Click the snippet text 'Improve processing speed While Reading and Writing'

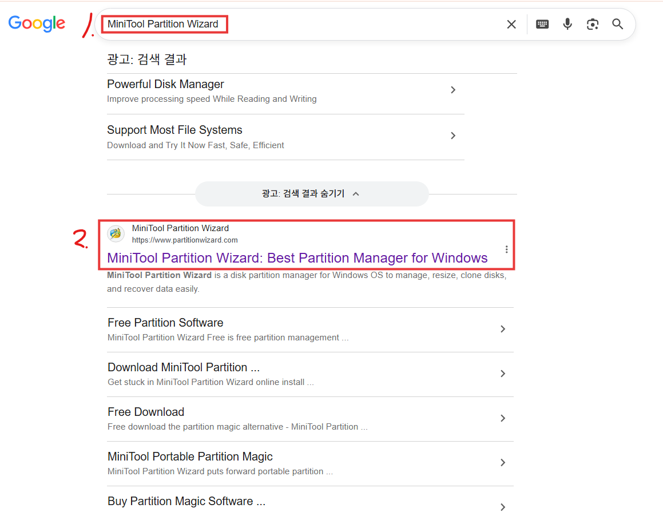(x=212, y=99)
